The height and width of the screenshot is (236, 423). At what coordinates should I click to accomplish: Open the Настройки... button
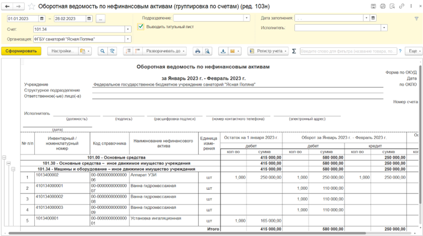(x=63, y=51)
